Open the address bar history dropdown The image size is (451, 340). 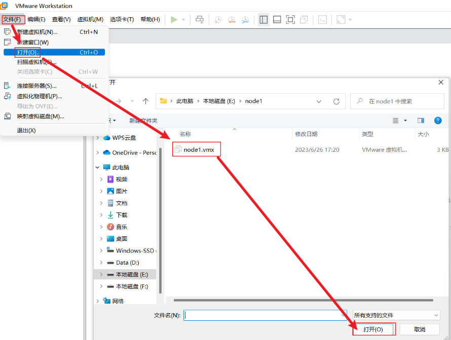click(319, 101)
